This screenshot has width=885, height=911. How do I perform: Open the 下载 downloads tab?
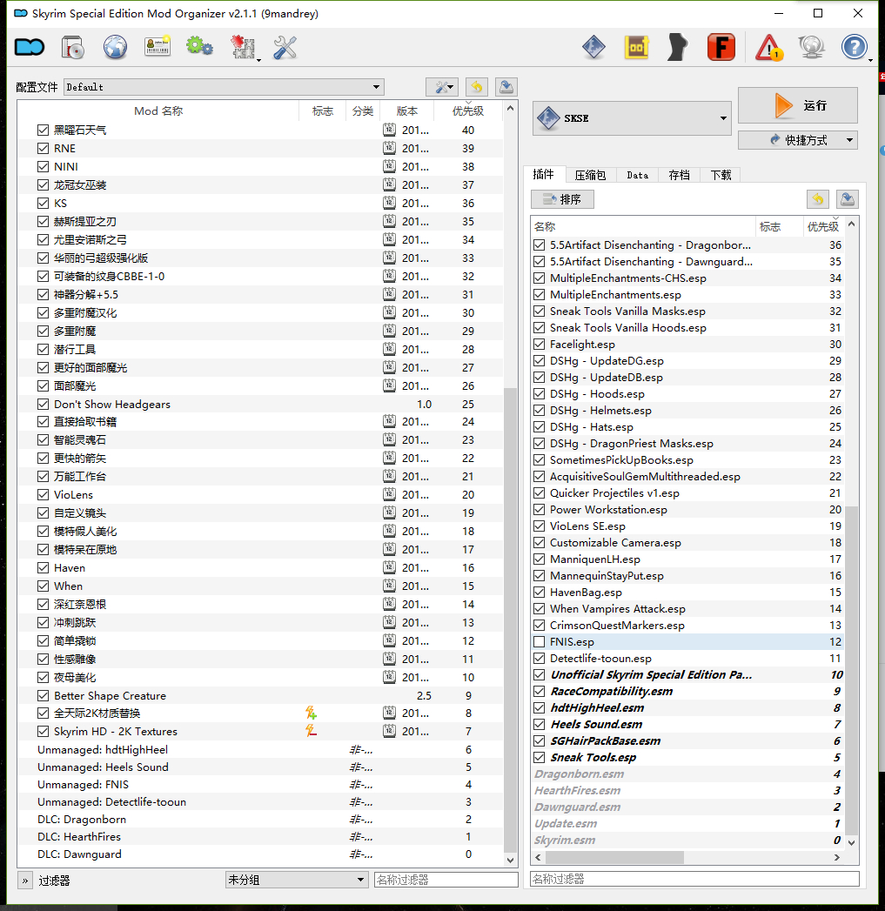coord(721,175)
